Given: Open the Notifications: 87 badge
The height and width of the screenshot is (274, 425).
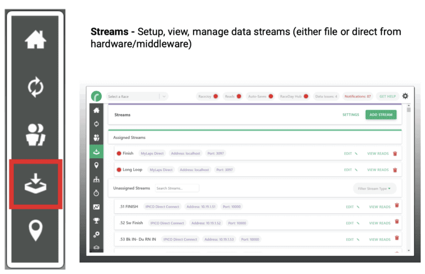Looking at the screenshot, I should tap(358, 96).
